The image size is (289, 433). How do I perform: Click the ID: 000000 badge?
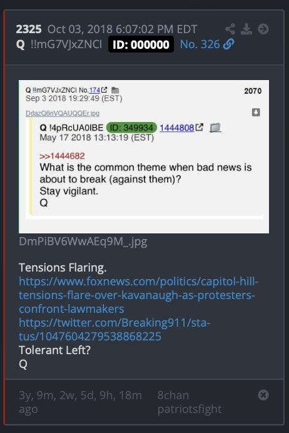(x=141, y=44)
